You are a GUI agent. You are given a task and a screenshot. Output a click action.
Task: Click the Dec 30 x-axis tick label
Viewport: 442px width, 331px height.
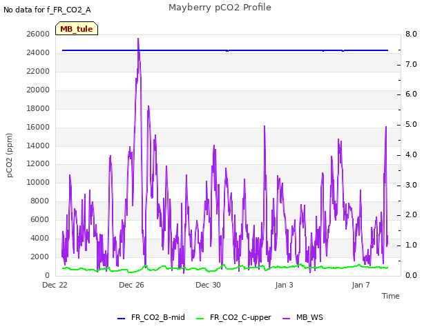(208, 285)
